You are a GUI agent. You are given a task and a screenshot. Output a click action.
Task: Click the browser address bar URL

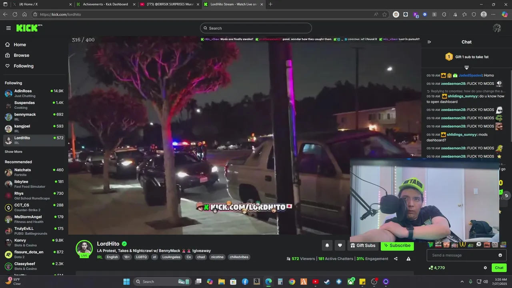pos(60,14)
